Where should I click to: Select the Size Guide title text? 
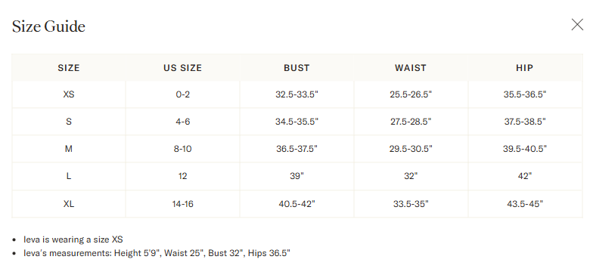[x=48, y=26]
